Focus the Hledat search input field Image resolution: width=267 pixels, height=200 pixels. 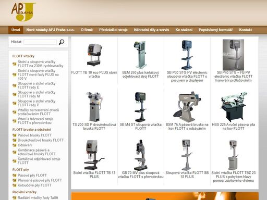(x=40, y=42)
